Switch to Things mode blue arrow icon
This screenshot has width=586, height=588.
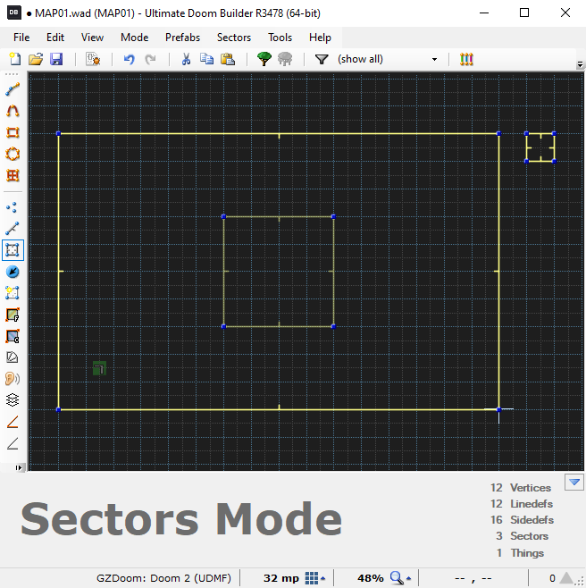13,272
